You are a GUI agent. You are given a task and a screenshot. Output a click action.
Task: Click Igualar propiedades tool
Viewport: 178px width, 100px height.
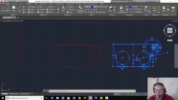122,9
